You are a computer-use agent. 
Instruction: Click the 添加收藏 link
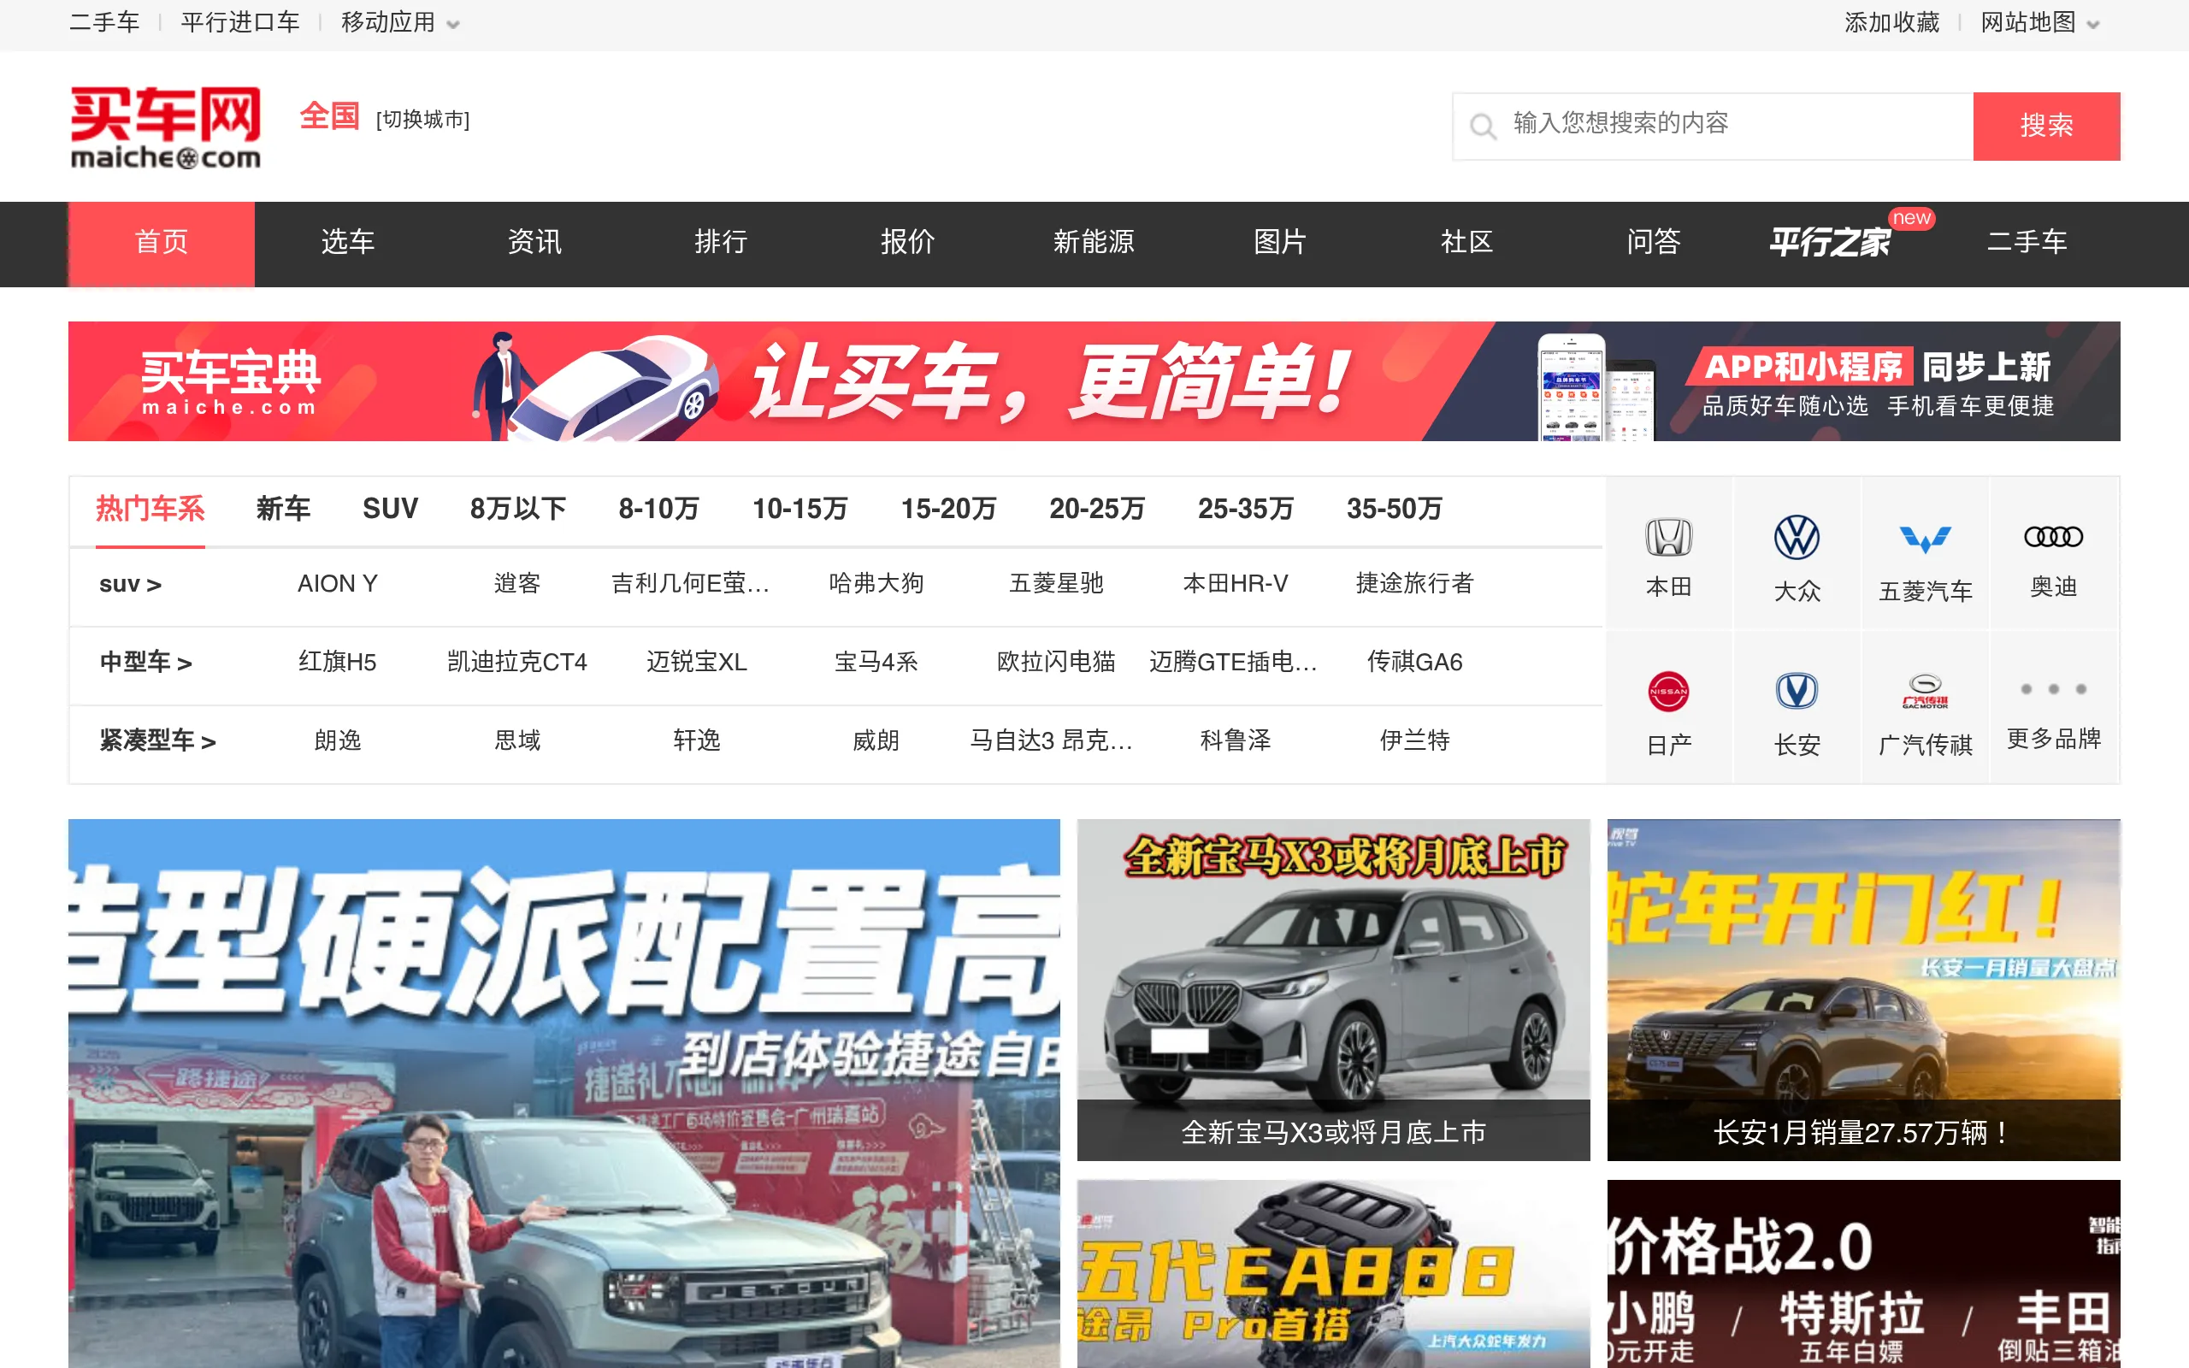pos(1891,22)
